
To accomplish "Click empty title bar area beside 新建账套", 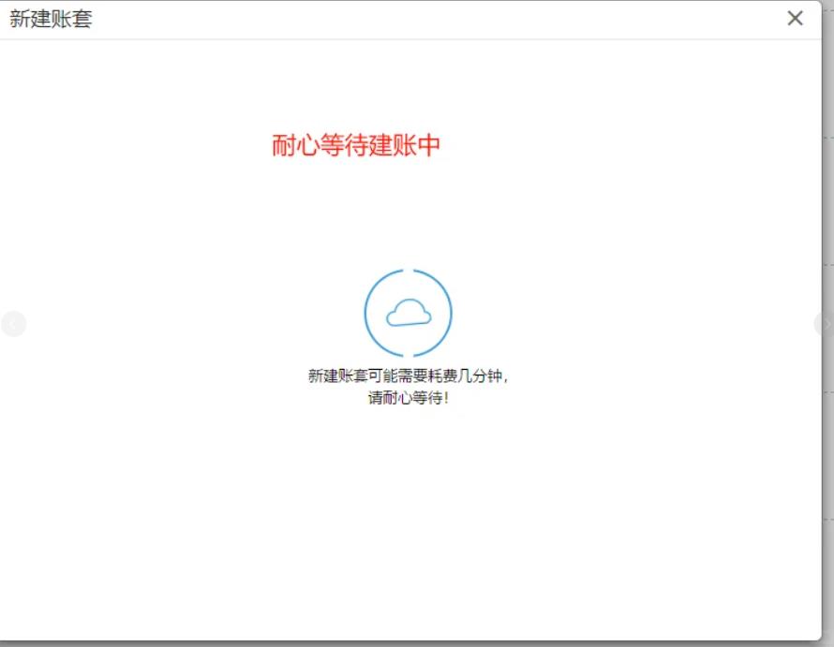I will pyautogui.click(x=422, y=19).
